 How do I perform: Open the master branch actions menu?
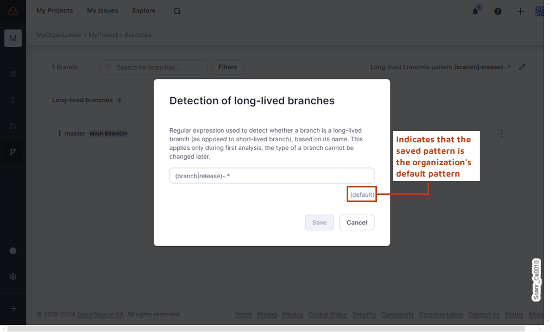click(x=501, y=133)
